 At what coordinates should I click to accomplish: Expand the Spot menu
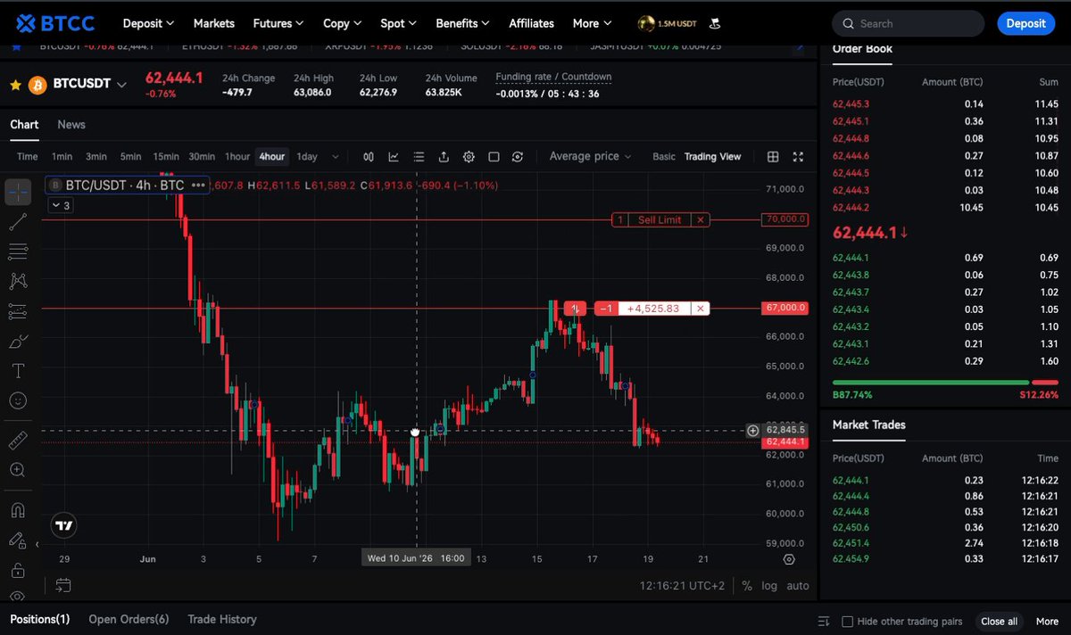398,23
